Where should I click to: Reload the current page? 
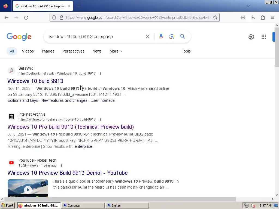coord(26,17)
